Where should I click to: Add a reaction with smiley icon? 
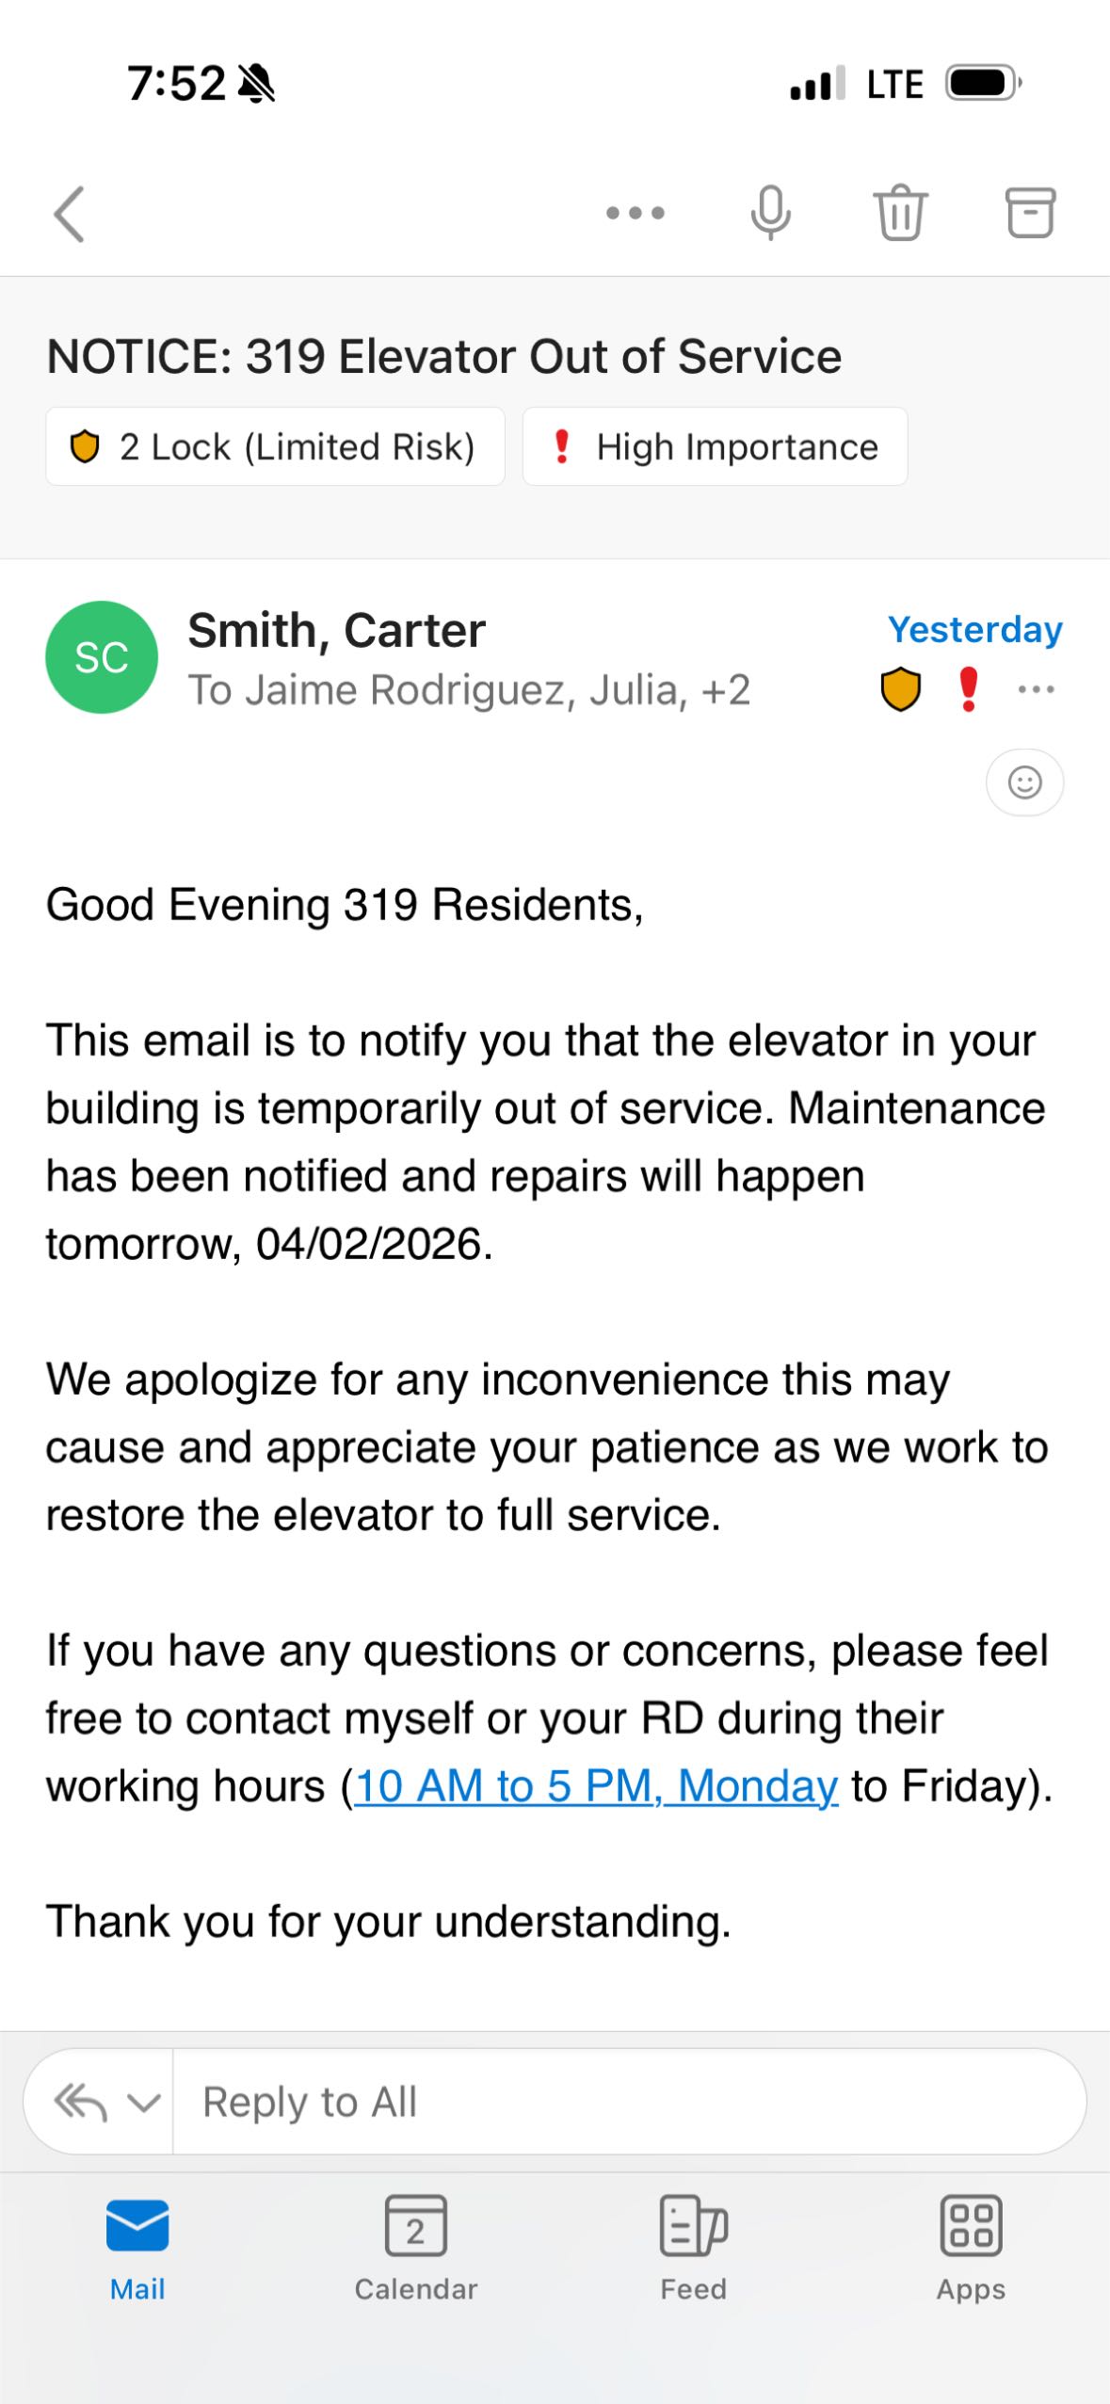click(1024, 783)
